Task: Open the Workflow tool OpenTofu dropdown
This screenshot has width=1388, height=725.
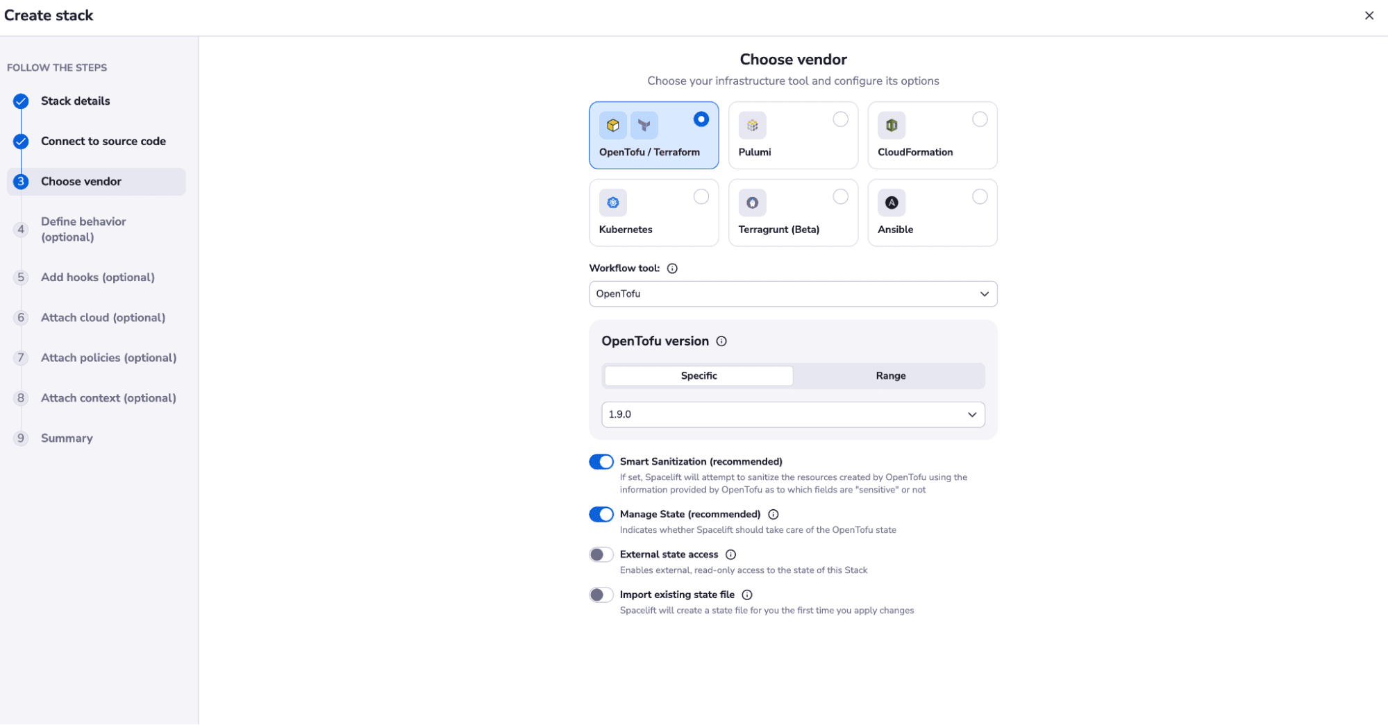Action: (793, 294)
